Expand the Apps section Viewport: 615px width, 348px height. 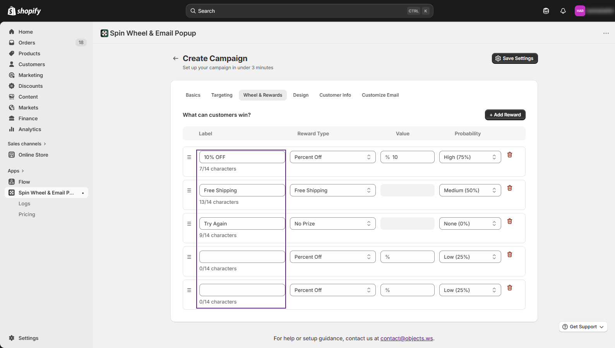click(x=16, y=171)
